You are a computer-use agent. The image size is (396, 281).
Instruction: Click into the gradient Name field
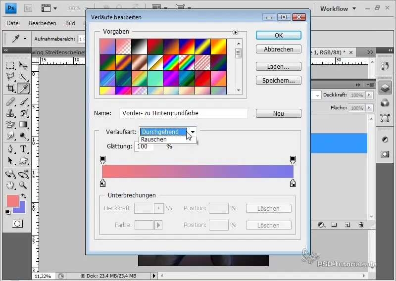tap(184, 113)
